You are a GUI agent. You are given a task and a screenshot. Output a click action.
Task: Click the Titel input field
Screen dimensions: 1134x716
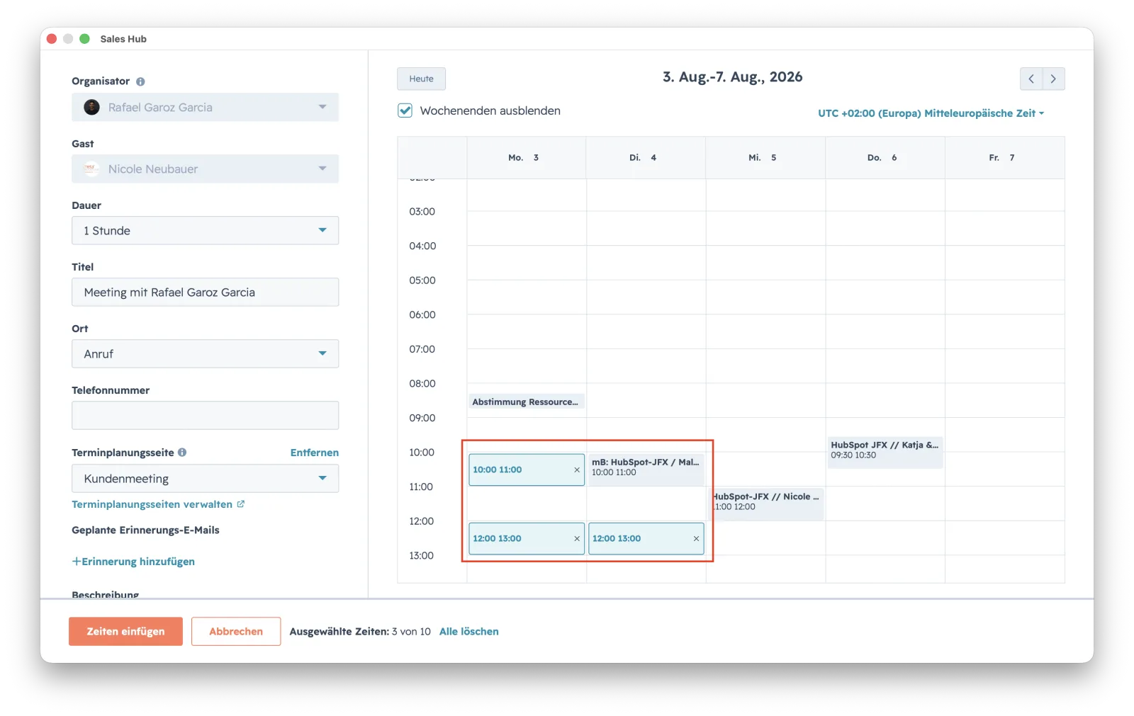205,292
